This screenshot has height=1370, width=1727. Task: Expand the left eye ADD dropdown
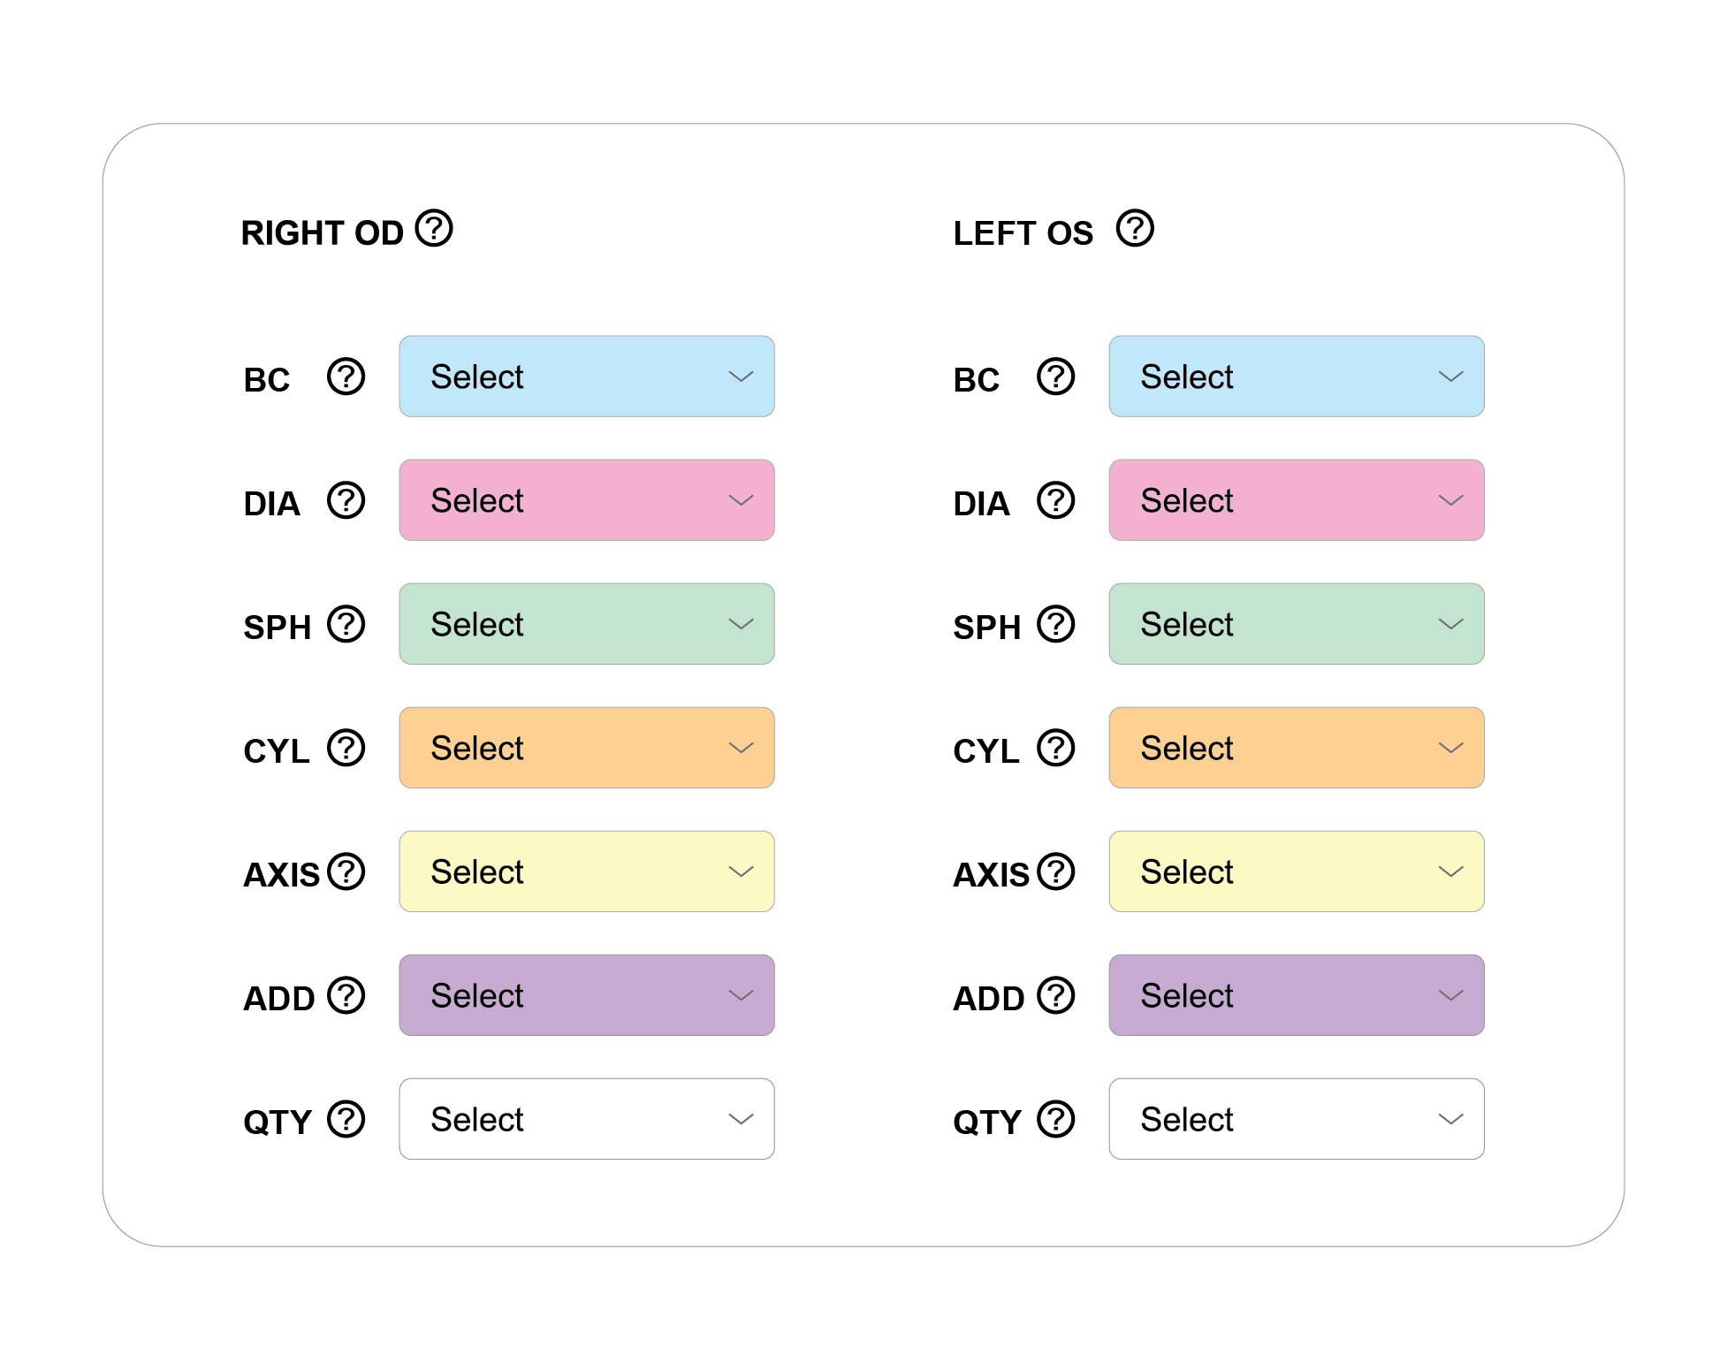tap(1296, 995)
